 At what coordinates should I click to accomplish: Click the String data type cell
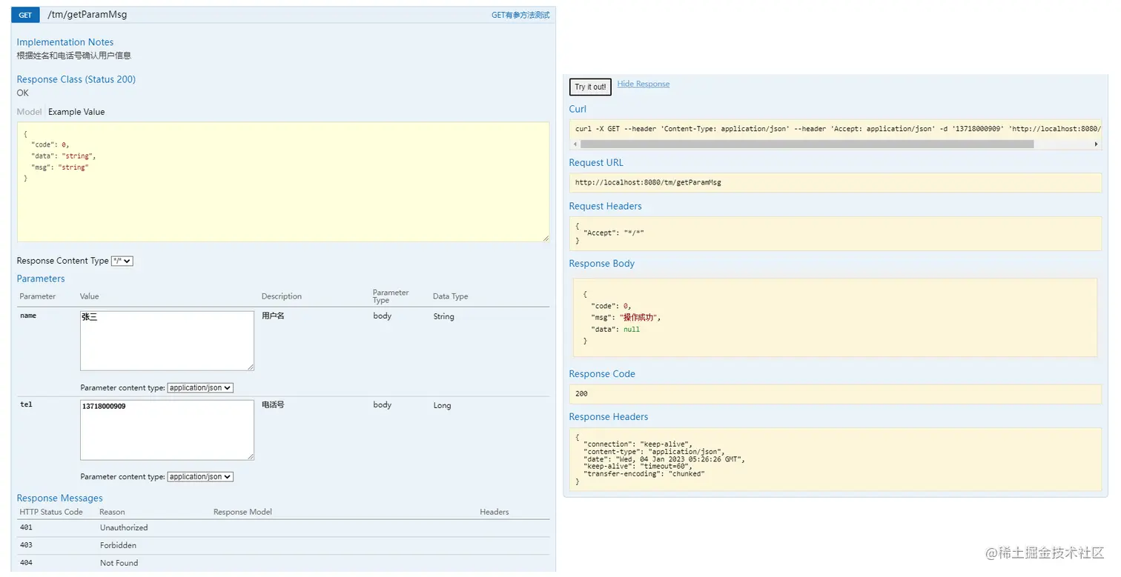(444, 316)
